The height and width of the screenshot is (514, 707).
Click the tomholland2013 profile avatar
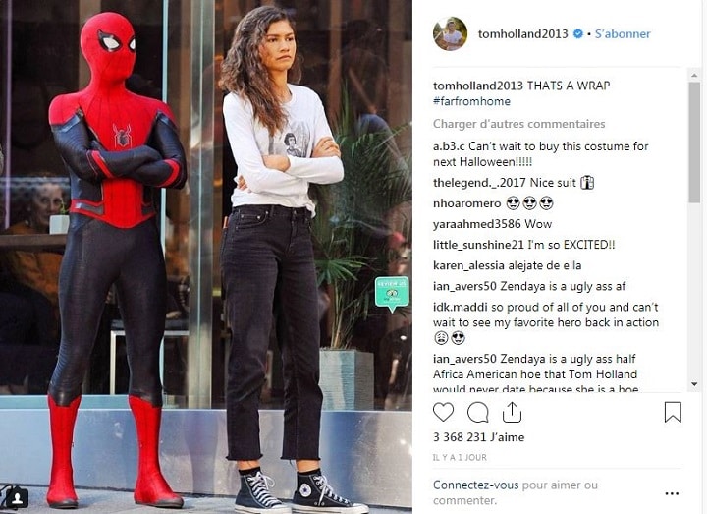click(450, 33)
